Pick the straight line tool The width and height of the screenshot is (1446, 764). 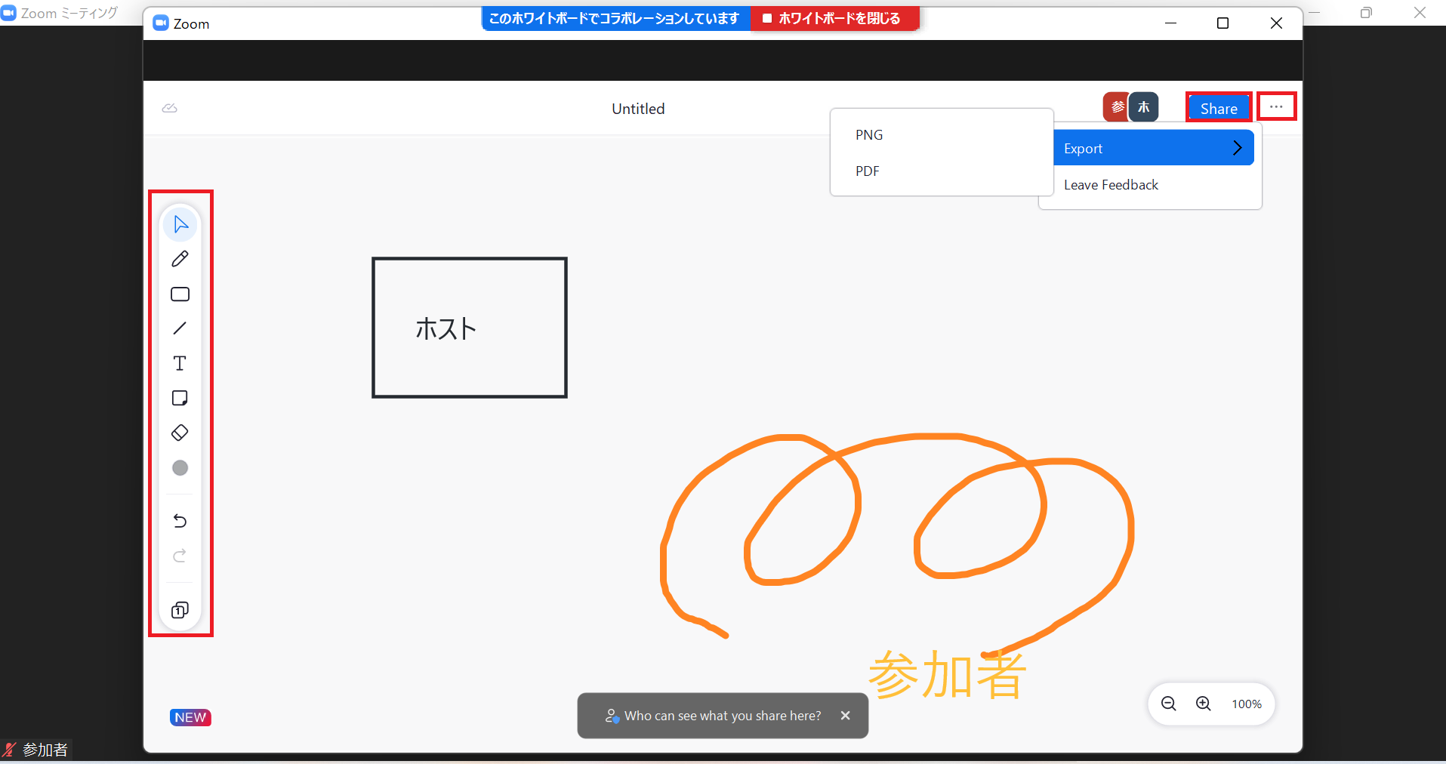(180, 328)
